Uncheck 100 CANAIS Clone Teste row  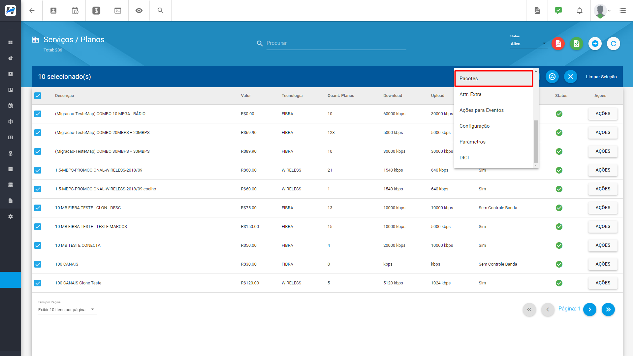pos(38,283)
